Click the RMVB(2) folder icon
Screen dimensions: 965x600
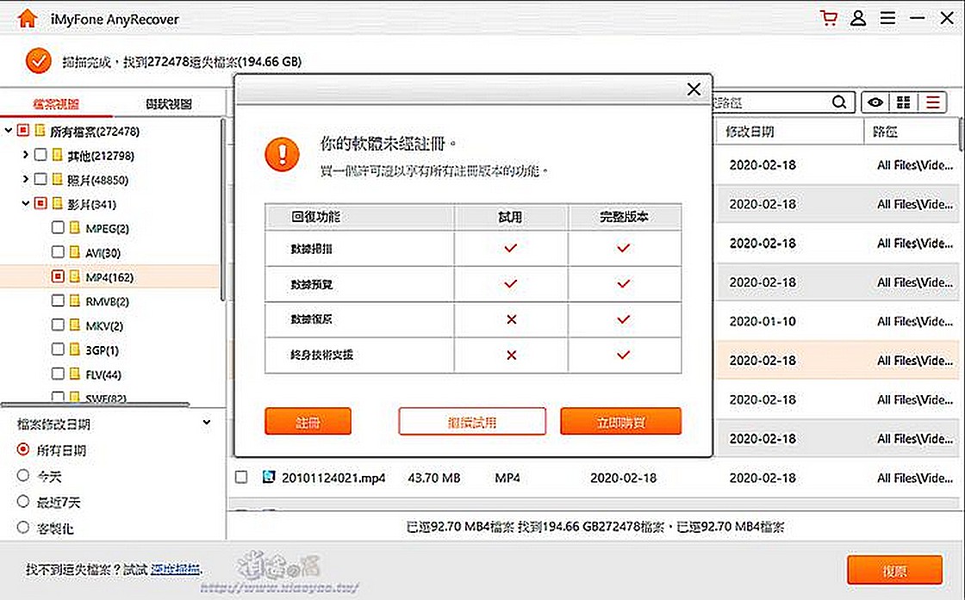coord(75,300)
